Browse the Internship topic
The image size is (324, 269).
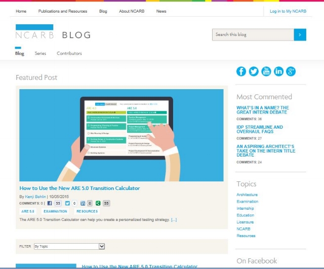coord(245,208)
